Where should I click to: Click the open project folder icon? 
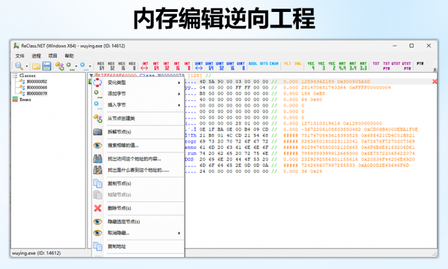(36, 66)
